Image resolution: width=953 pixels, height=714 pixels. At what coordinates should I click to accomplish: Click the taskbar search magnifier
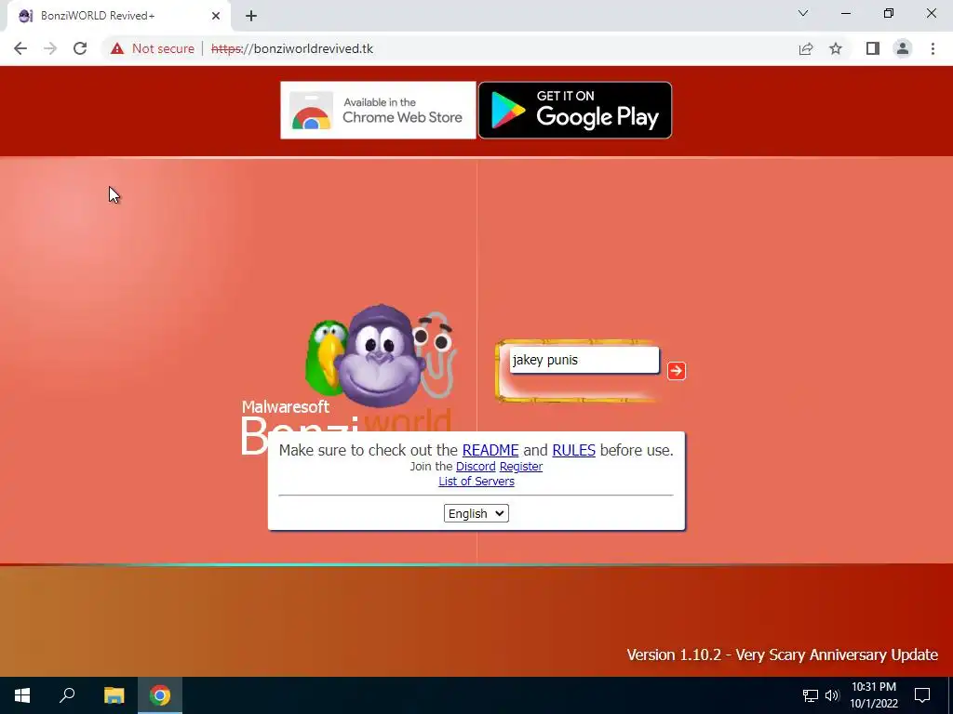[67, 695]
